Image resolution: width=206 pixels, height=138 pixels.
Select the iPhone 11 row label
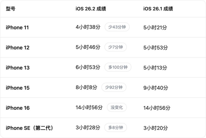coord(17,27)
